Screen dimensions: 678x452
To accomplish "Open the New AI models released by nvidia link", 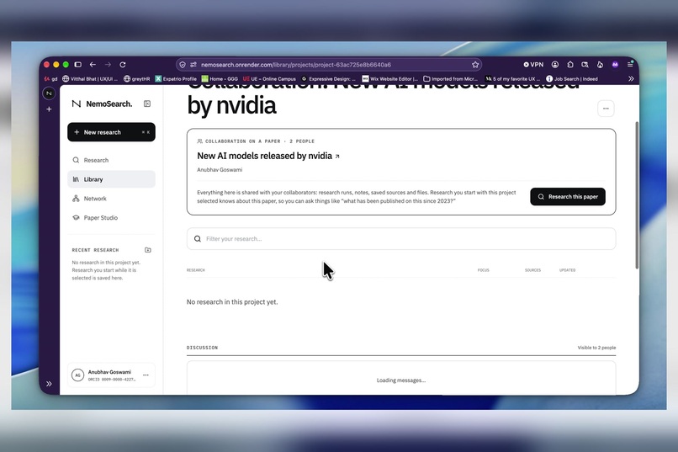I will click(x=268, y=156).
